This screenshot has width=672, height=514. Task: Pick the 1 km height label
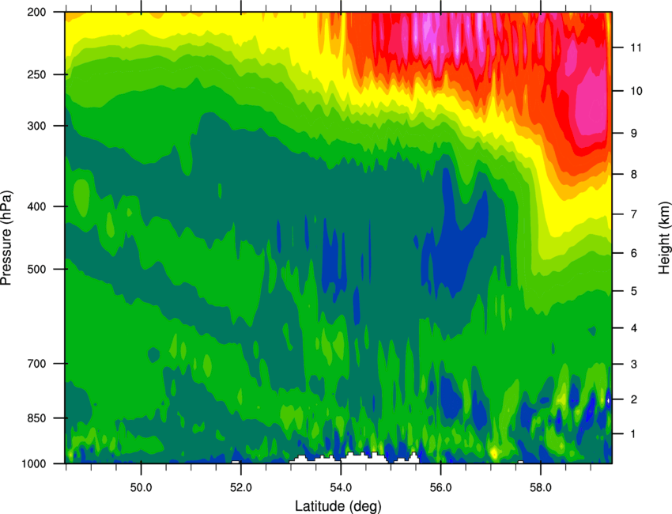(x=634, y=434)
